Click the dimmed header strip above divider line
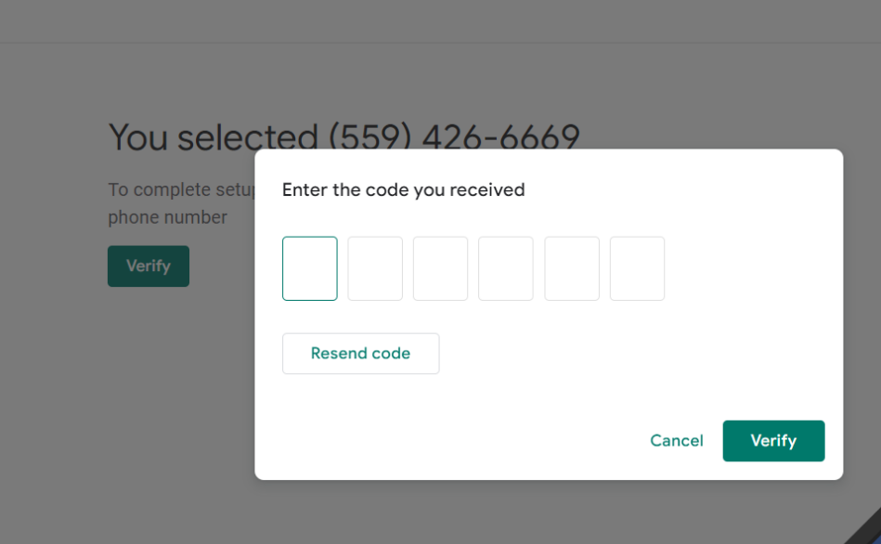Viewport: 881px width, 544px height. tap(440, 20)
